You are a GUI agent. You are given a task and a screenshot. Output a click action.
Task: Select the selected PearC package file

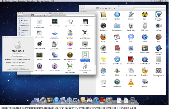(85, 55)
